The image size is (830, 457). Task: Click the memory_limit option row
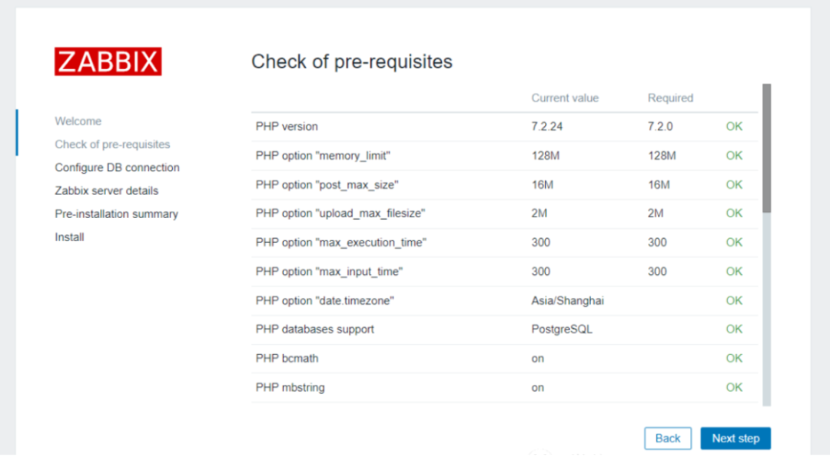323,156
